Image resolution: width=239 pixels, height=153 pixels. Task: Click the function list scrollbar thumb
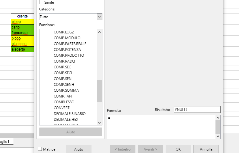click(x=99, y=91)
